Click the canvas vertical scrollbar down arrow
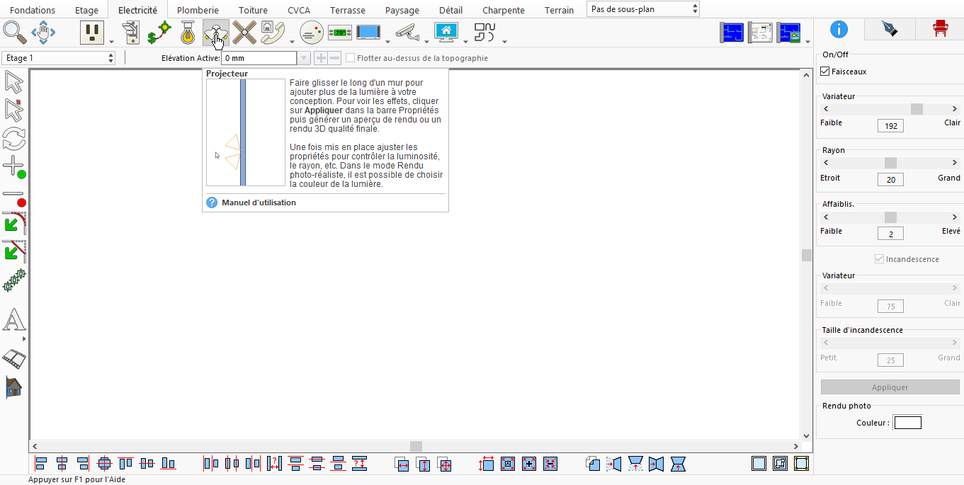Image resolution: width=964 pixels, height=485 pixels. click(x=806, y=436)
